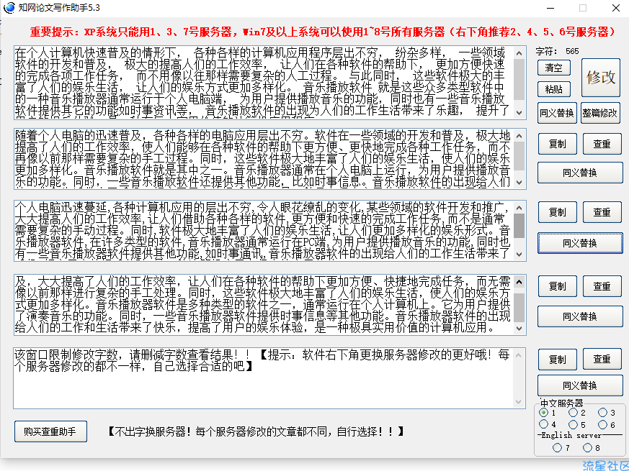Click the 清空 clear button
Image resolution: width=629 pixels, height=471 pixels.
(x=553, y=68)
